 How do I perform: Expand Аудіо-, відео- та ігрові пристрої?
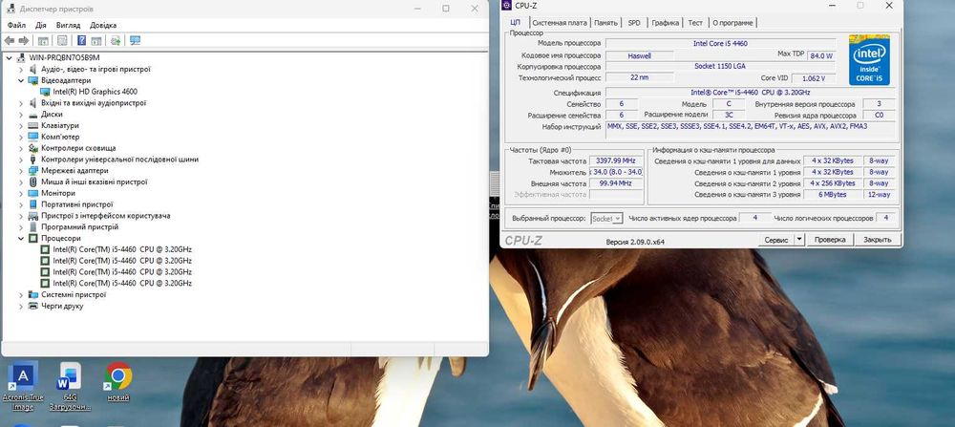(x=21, y=70)
